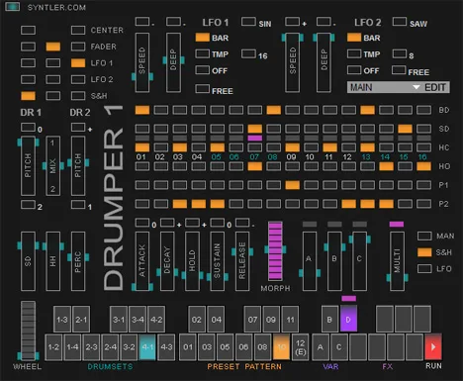Image resolution: width=463 pixels, height=381 pixels.
Task: Click the MORPH level slider
Action: (x=275, y=251)
